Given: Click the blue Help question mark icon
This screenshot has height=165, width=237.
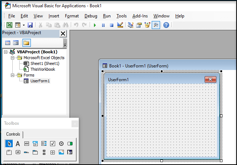Looking at the screenshot, I should tap(166, 25).
